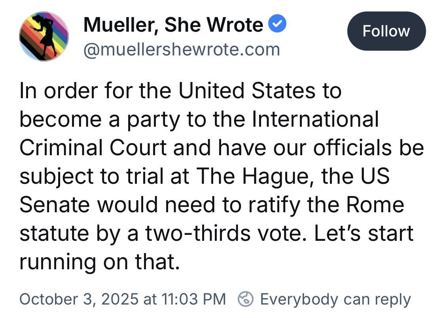445x318 pixels.
Task: Follow Mueller, She Wrote
Action: [386, 31]
